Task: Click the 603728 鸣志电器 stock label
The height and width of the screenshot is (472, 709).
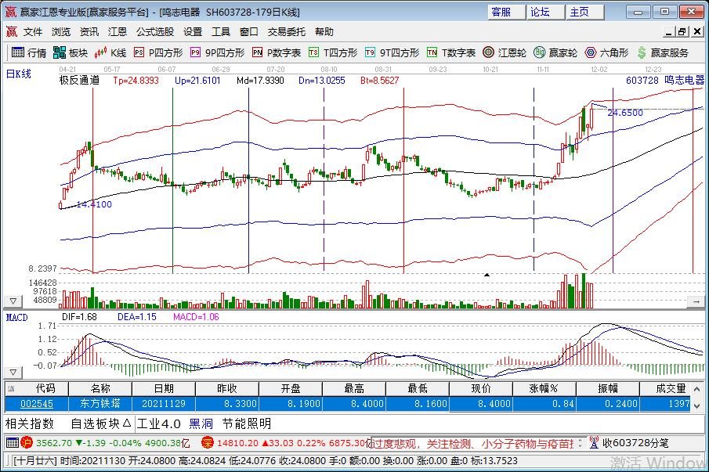Action: 665,81
